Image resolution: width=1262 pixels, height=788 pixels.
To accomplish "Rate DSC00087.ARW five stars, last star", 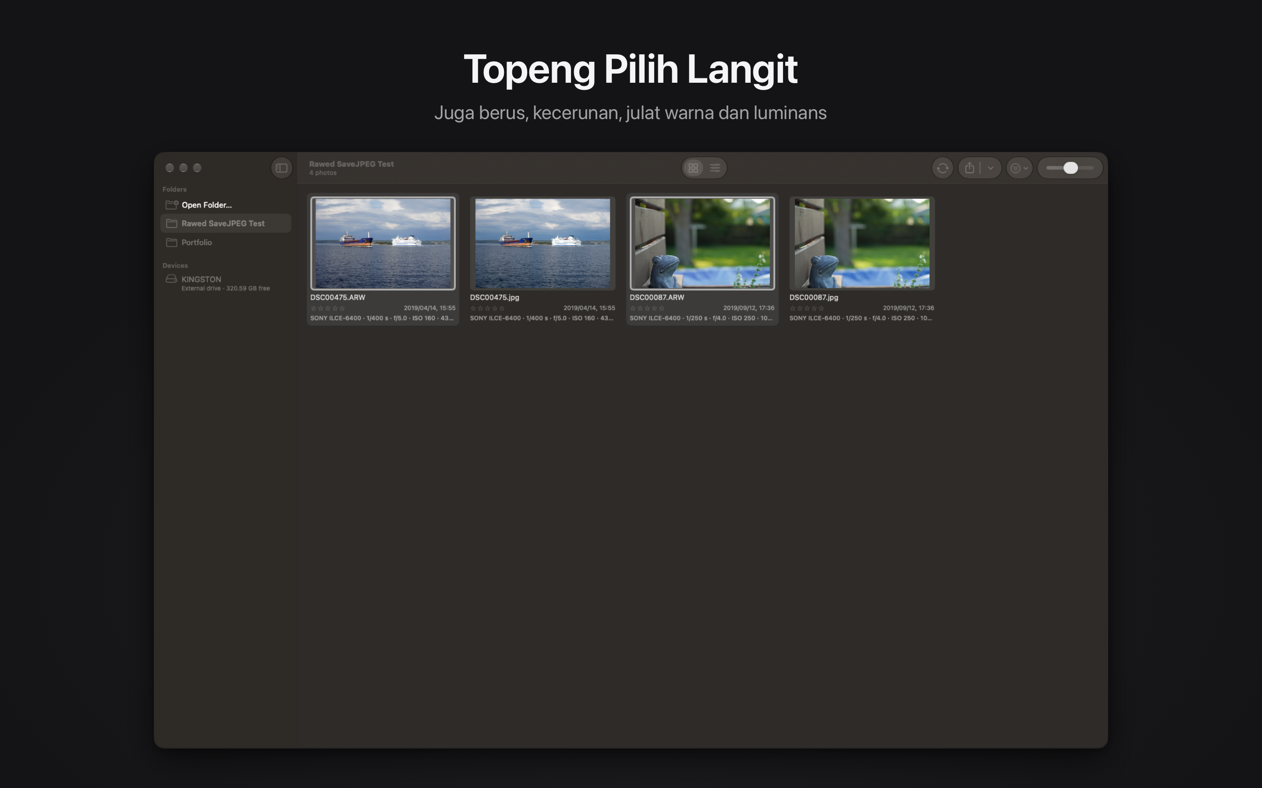I will point(661,309).
